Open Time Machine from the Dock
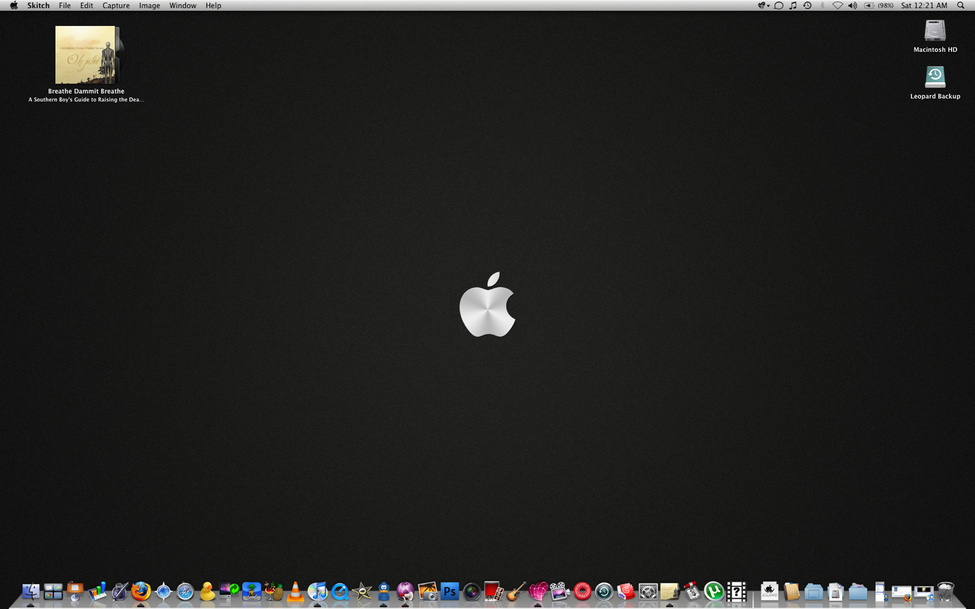This screenshot has height=609, width=975. pyautogui.click(x=604, y=591)
